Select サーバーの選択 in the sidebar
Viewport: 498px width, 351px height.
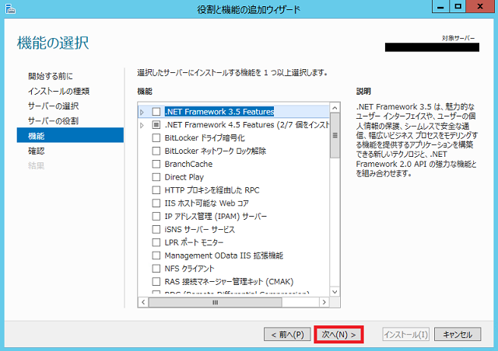53,106
